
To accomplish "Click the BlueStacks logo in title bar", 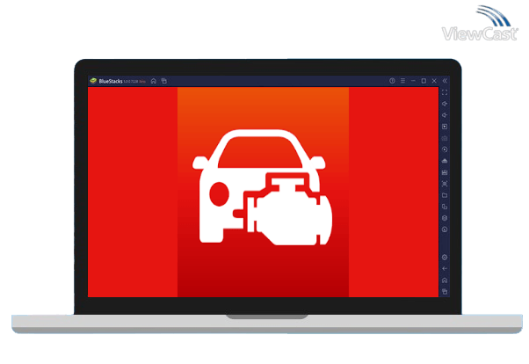I will coord(93,81).
